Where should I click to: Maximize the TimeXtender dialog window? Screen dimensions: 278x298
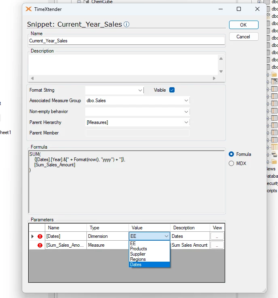pos(239,9)
